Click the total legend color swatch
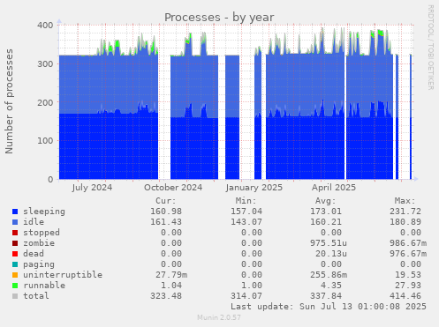The image size is (439, 327). pos(15,296)
